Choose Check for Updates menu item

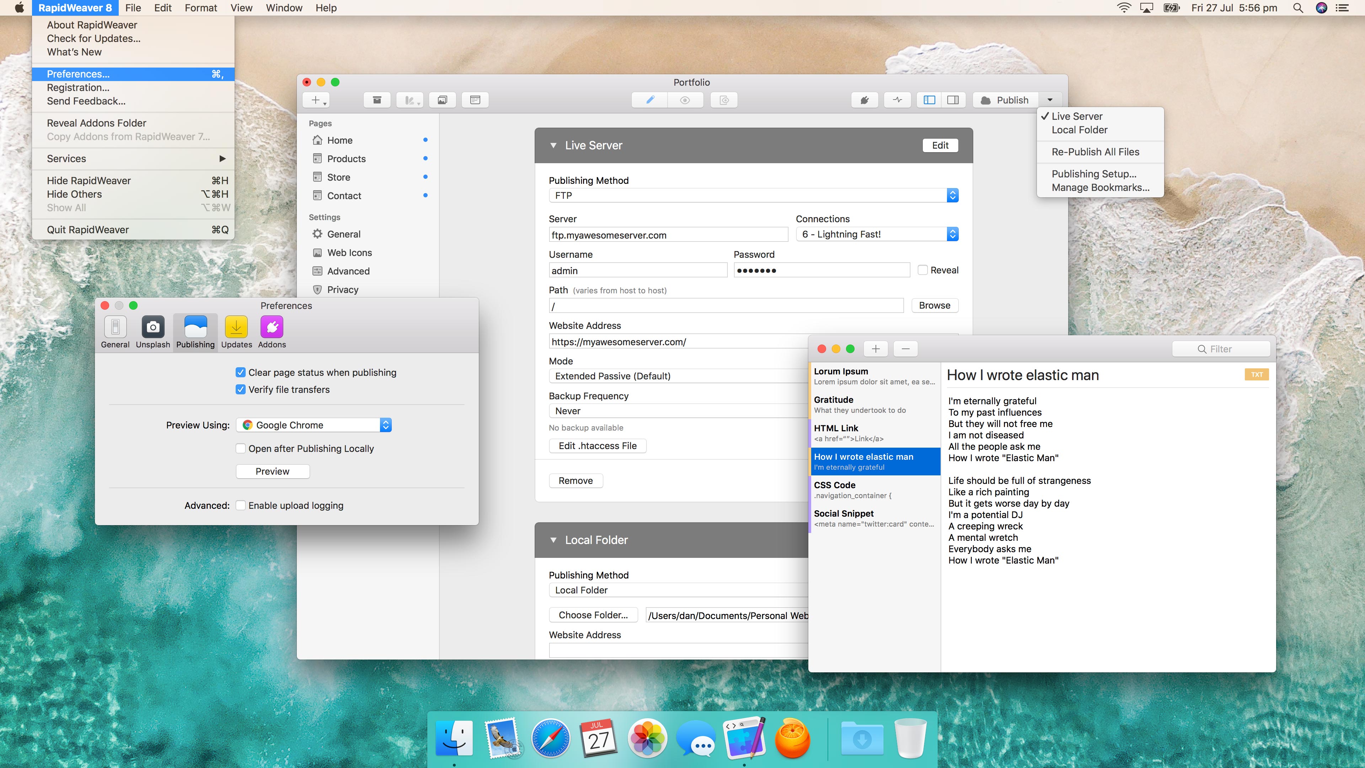pyautogui.click(x=94, y=39)
